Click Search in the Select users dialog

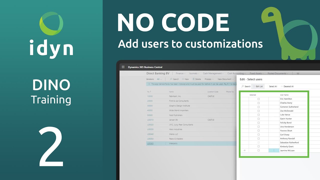tap(246, 86)
